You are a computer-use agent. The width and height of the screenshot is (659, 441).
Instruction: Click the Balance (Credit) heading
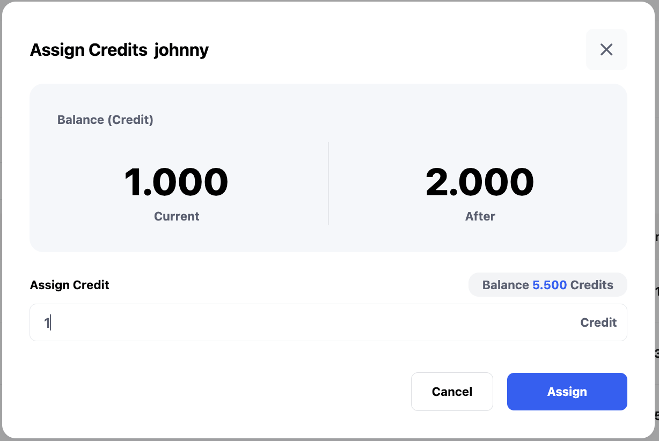[x=105, y=120]
